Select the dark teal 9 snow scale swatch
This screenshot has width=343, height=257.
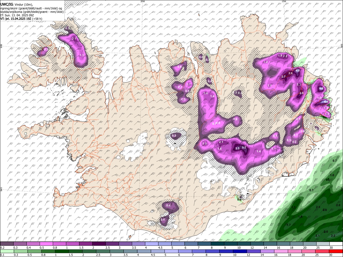coord(230,244)
